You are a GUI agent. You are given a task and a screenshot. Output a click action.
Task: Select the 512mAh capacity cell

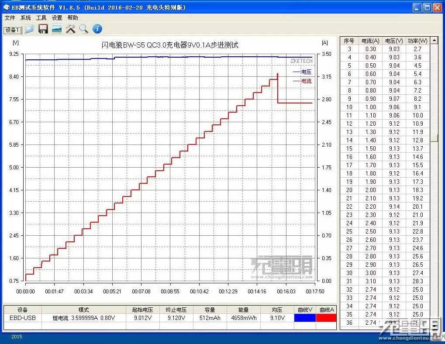point(210,318)
